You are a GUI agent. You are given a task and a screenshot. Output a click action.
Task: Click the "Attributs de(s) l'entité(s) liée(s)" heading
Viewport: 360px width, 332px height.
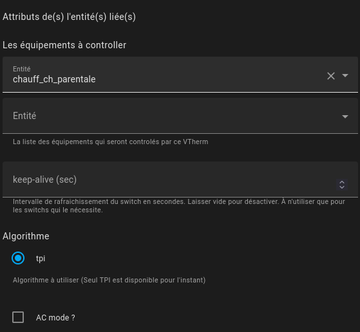(69, 17)
